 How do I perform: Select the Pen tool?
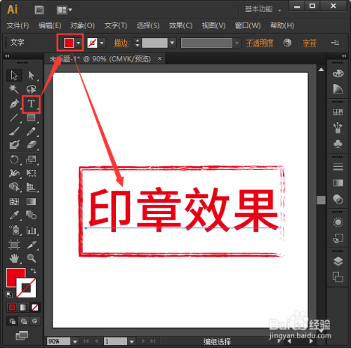pyautogui.click(x=14, y=104)
